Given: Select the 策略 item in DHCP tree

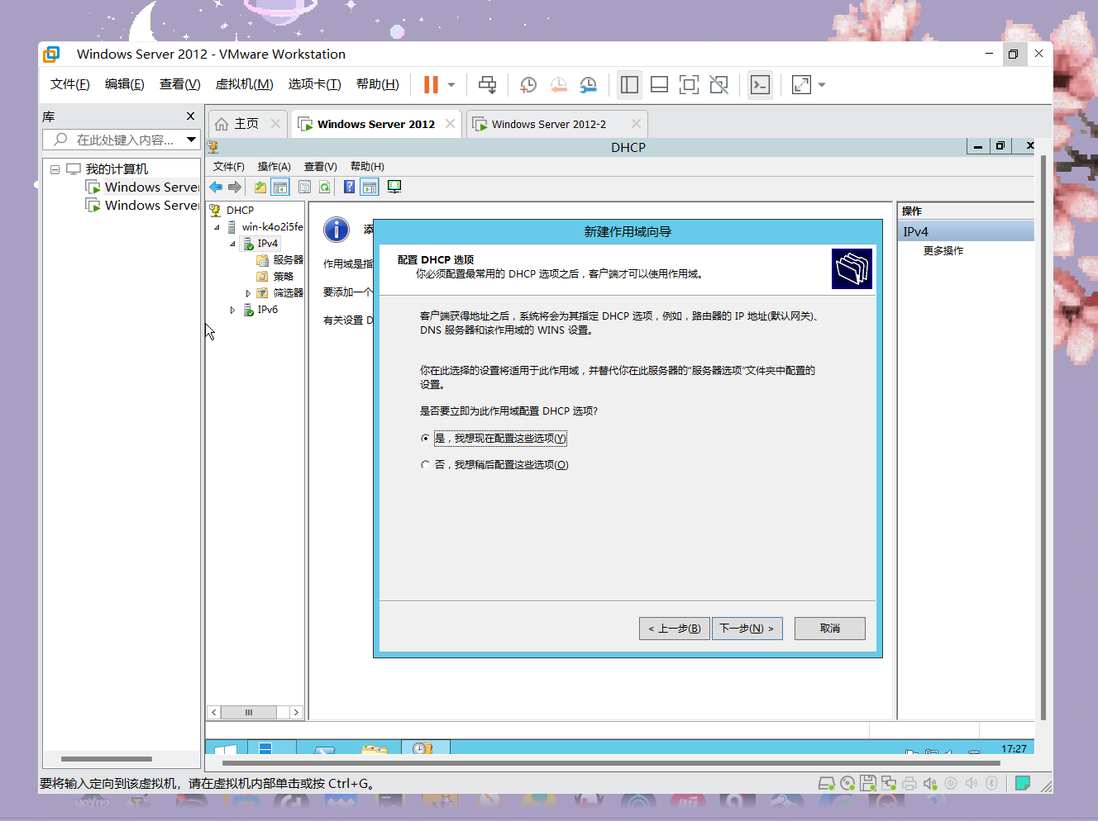Looking at the screenshot, I should coord(283,277).
